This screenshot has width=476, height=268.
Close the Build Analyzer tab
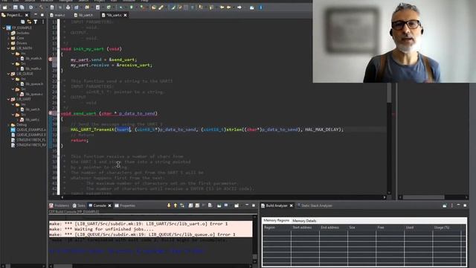291,205
